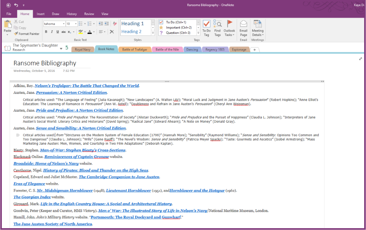This screenshot has height=230, width=366.
Task: Toggle italic text formatting
Action: tap(52, 32)
